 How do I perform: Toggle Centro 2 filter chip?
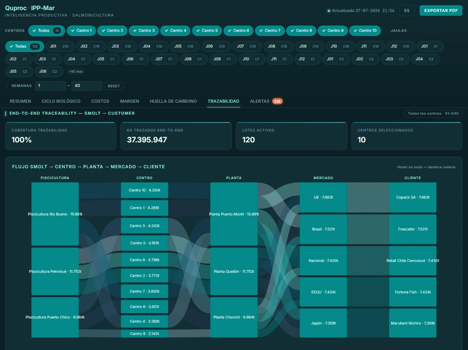click(112, 31)
